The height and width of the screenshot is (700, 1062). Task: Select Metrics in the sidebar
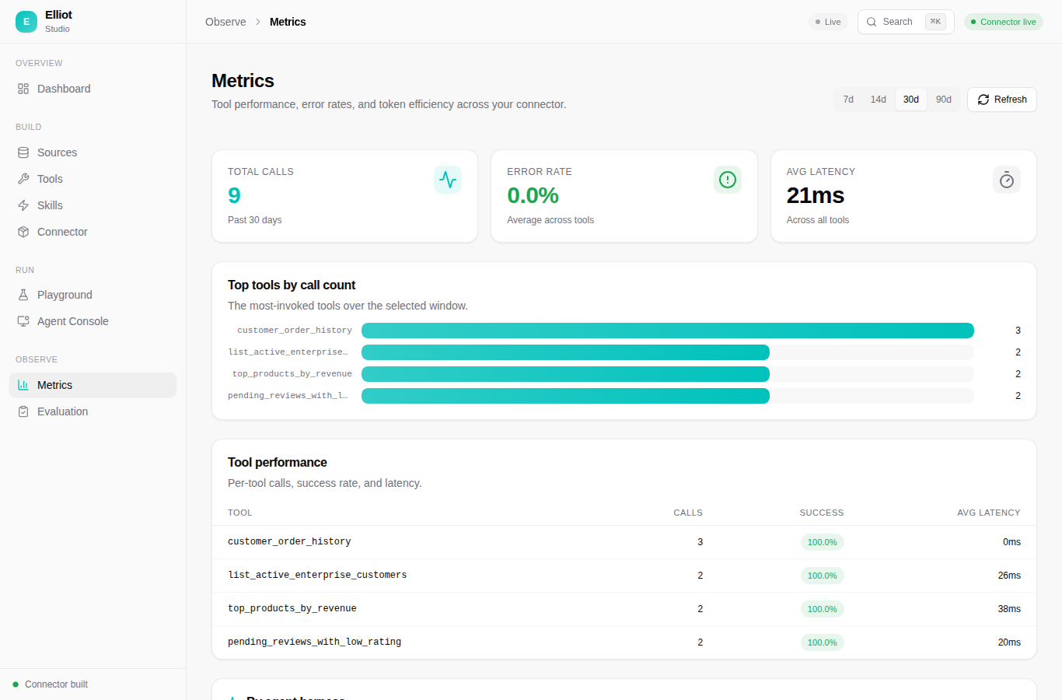[x=93, y=385]
